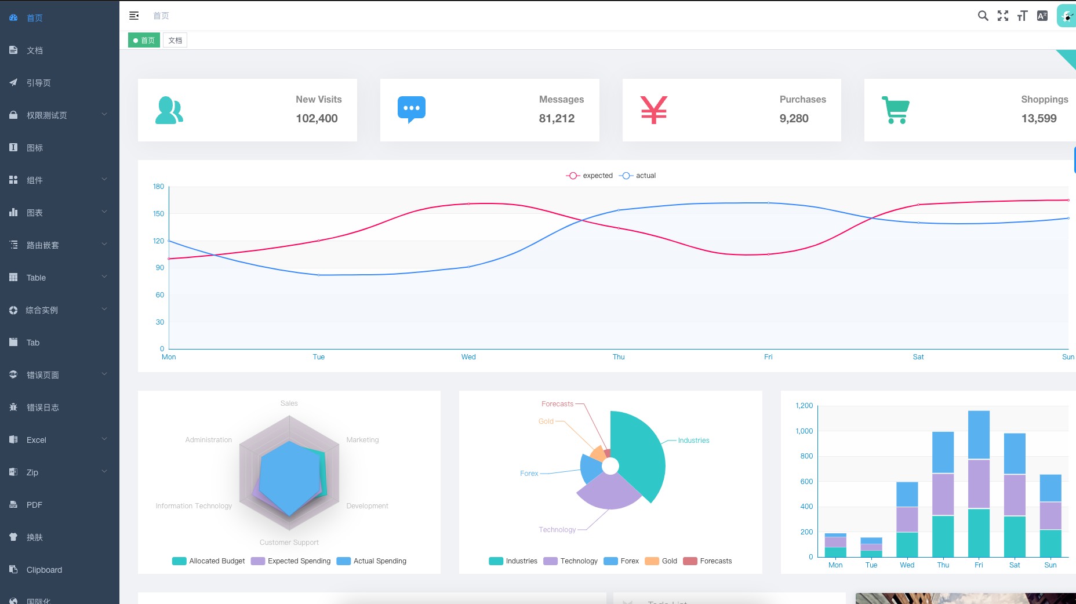Click the 路由嵌套 nested list icon
This screenshot has height=604, width=1076.
pyautogui.click(x=13, y=245)
